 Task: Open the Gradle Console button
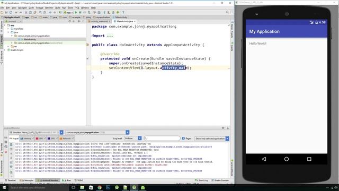tap(220, 180)
